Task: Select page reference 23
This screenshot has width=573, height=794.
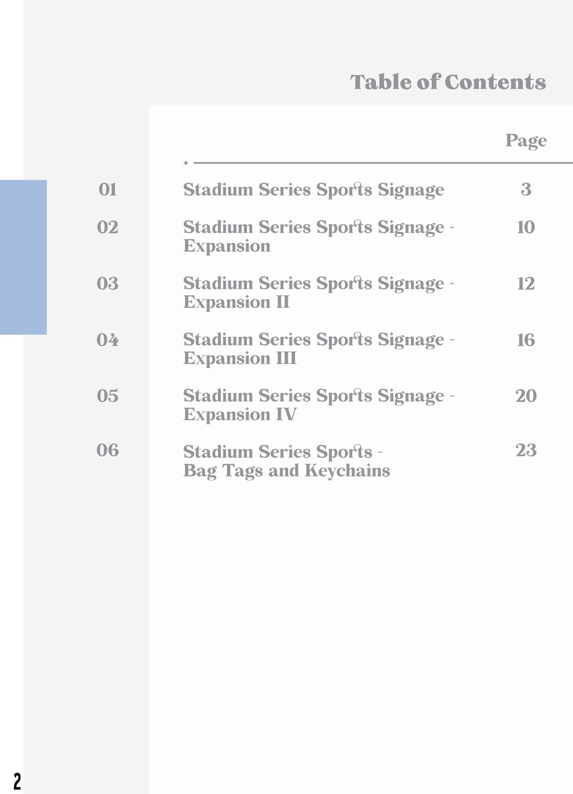Action: [526, 450]
